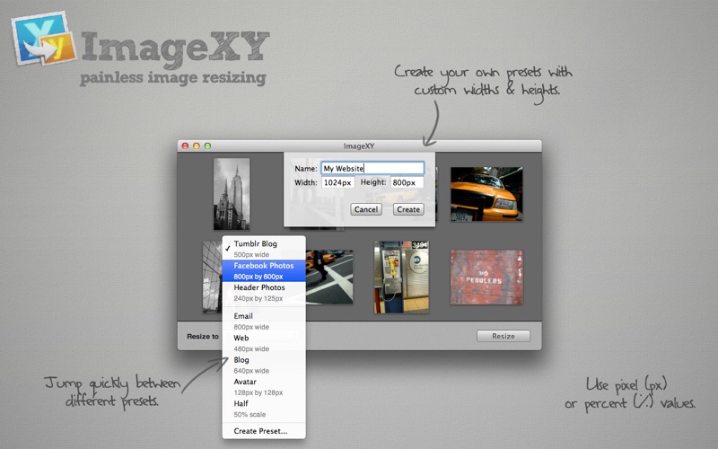Select the yellow taxi thumbnail
The height and width of the screenshot is (449, 718).
486,194
